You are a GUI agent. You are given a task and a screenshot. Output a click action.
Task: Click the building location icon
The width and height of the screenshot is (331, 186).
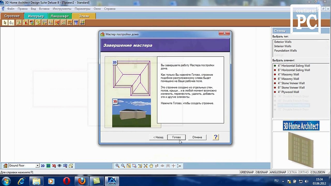[5, 166]
